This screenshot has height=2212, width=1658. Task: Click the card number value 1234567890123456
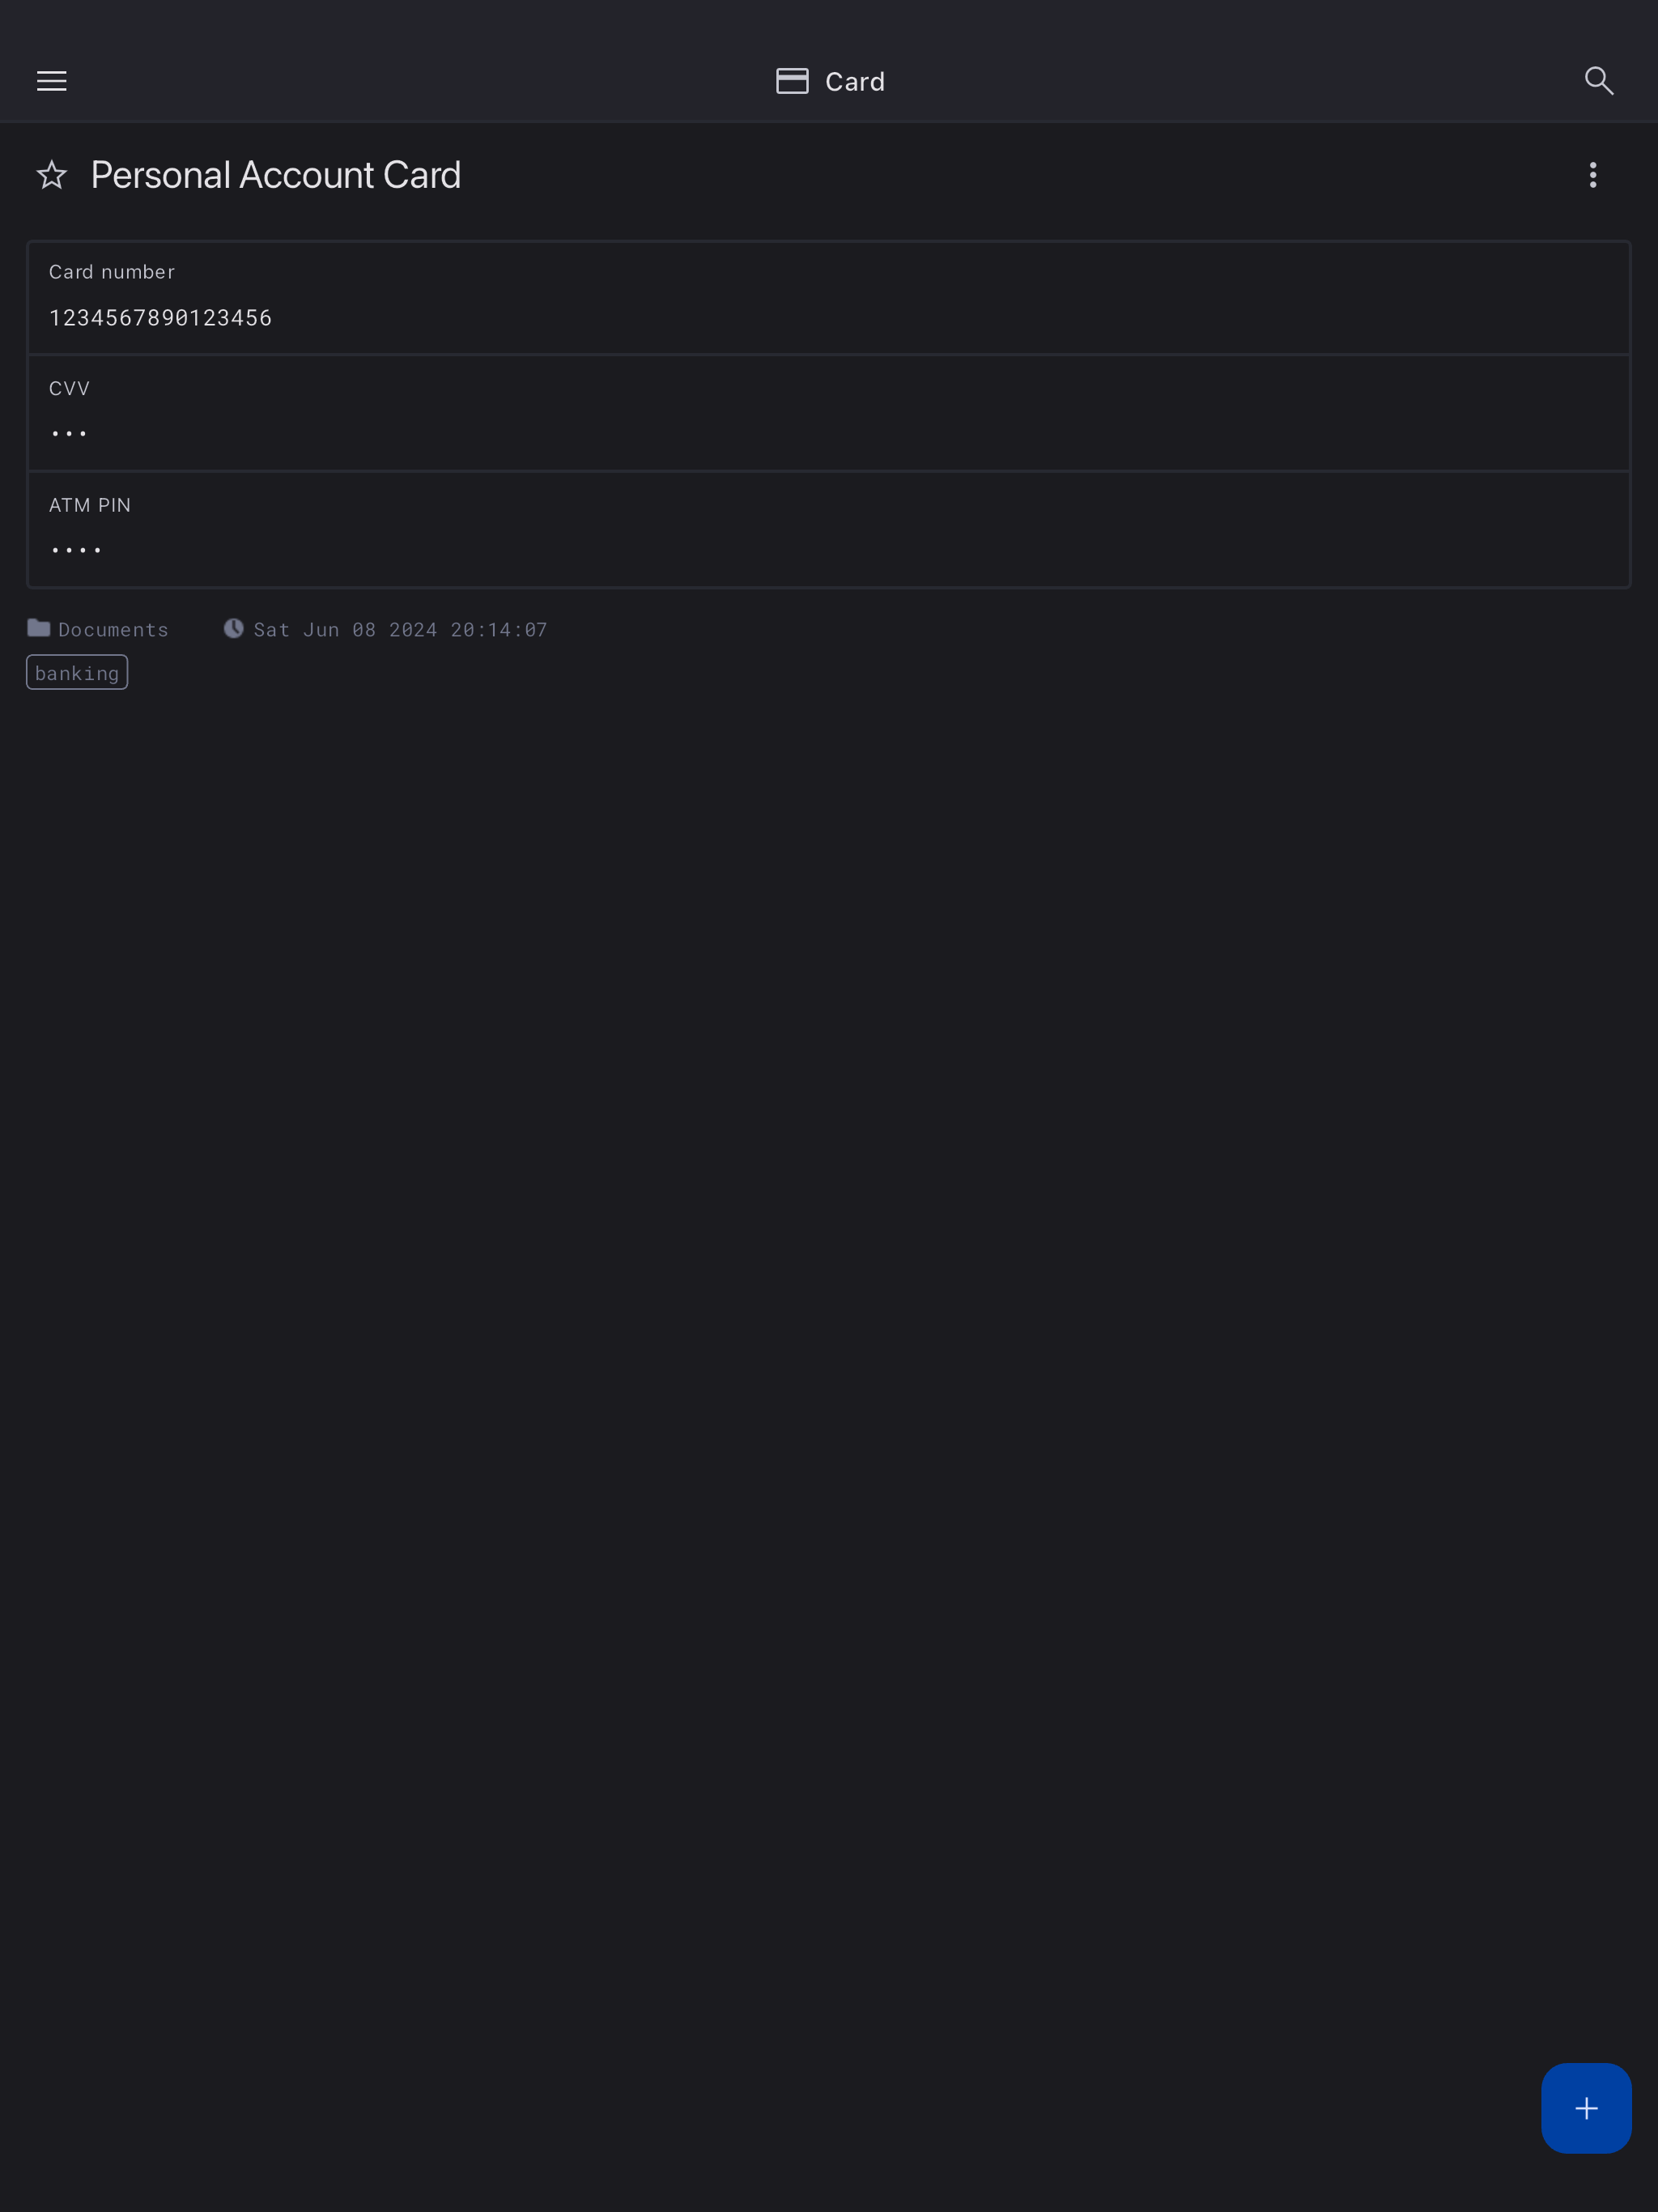tap(160, 318)
